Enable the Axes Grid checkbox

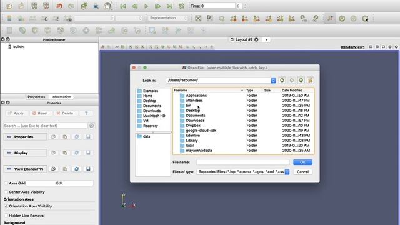(6, 183)
